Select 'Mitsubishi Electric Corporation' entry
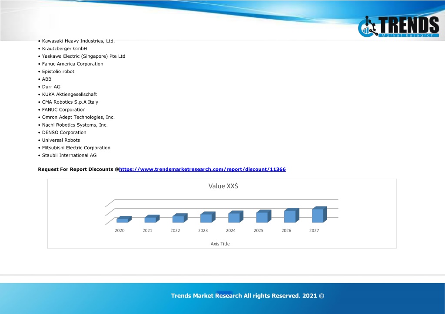 coord(76,148)
